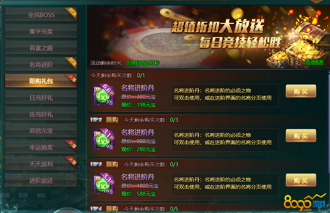The height and width of the screenshot is (213, 330).
Task: Click the VIP2 badge icon
Action: click(96, 120)
